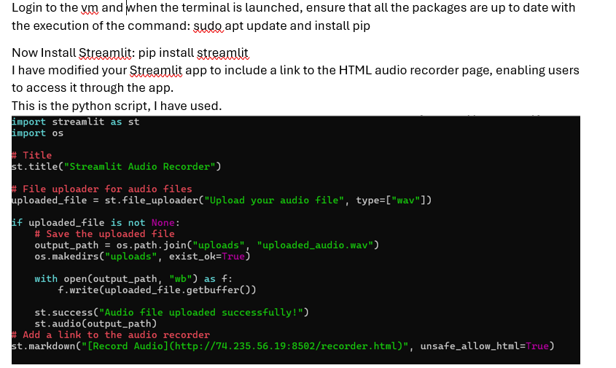
Task: Click the underlined word "sudo"
Action: coord(208,26)
